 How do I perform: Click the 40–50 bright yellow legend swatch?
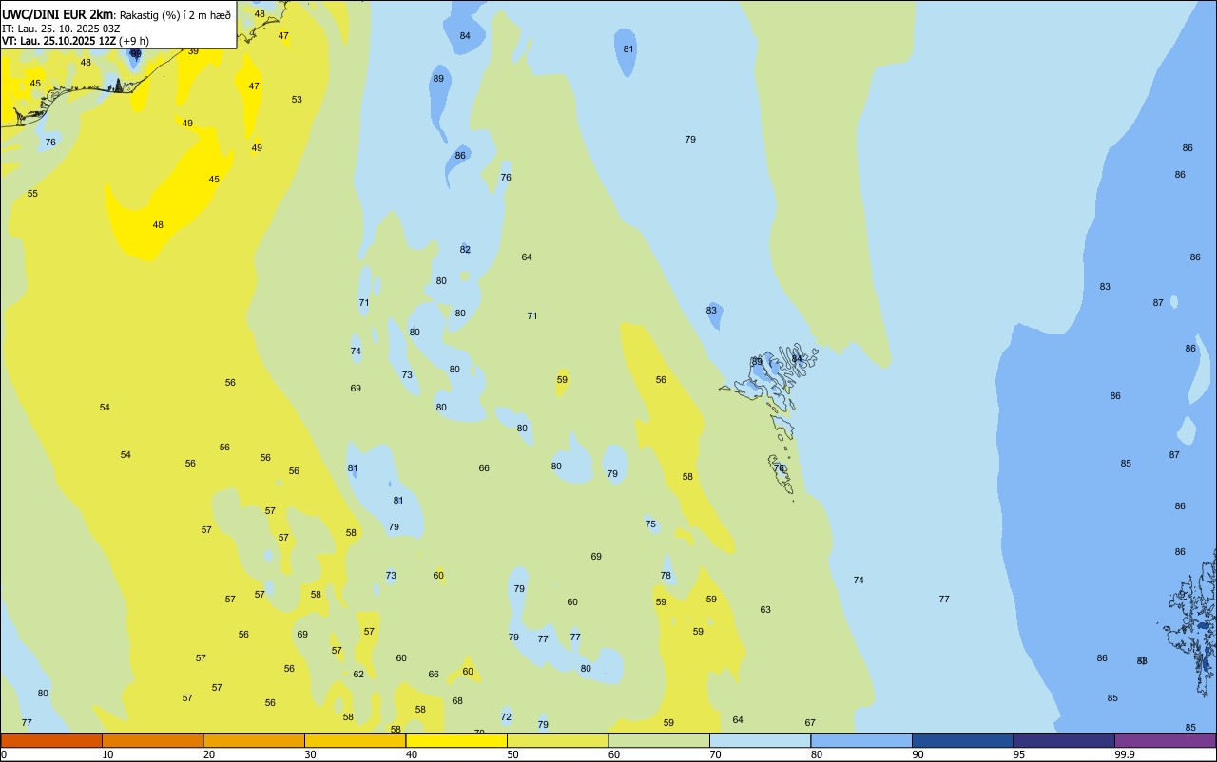(456, 740)
